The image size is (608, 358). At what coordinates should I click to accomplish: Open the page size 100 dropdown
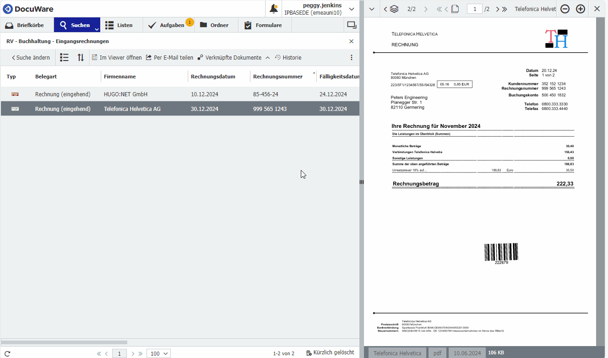click(158, 353)
